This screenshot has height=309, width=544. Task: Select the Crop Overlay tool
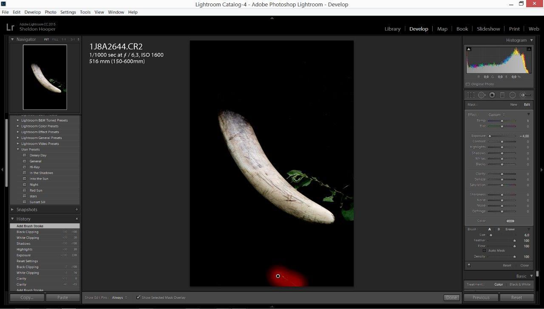[x=471, y=95]
